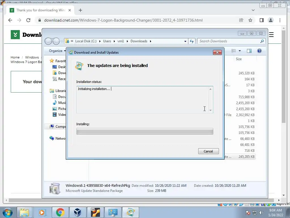Select vm1 in the address bar
Screen dimensions: 290x218
click(121, 41)
